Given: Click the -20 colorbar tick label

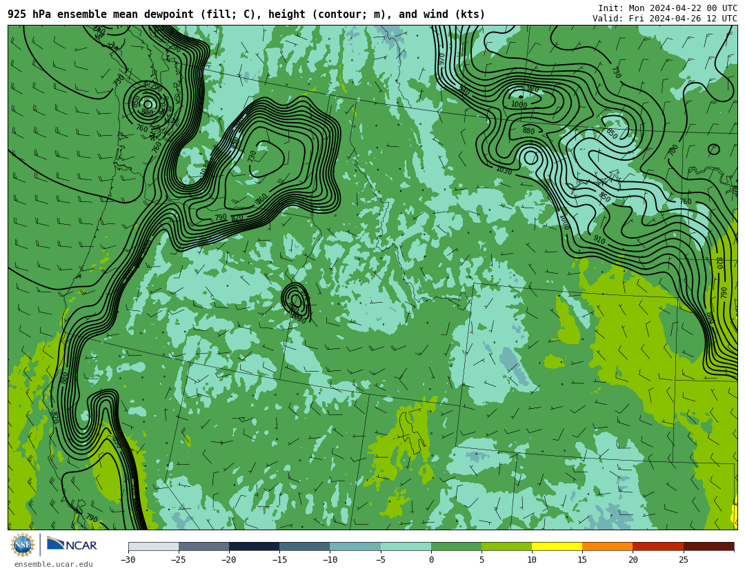Looking at the screenshot, I should 228,560.
